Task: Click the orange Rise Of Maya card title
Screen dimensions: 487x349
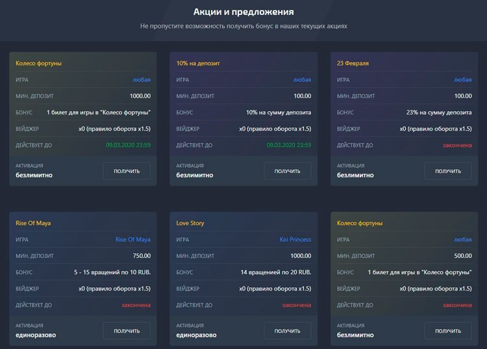Action: coord(33,223)
